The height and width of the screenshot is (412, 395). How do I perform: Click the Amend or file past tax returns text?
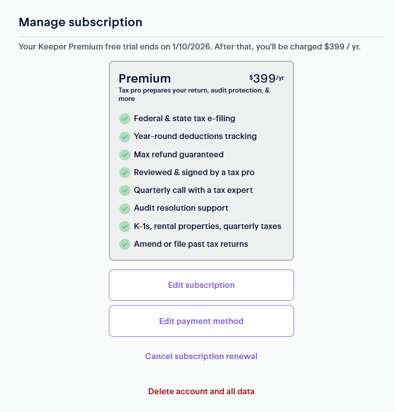coord(191,244)
